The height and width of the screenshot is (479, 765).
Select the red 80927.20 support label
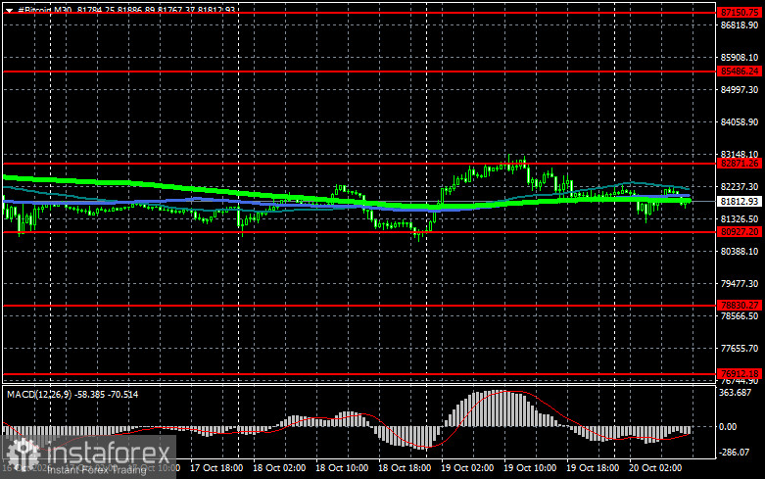pyautogui.click(x=740, y=232)
